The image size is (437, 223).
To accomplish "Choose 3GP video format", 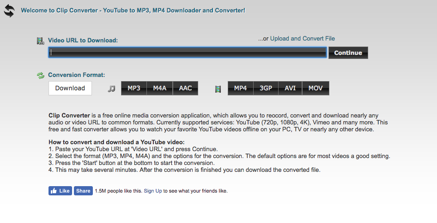I will click(266, 88).
